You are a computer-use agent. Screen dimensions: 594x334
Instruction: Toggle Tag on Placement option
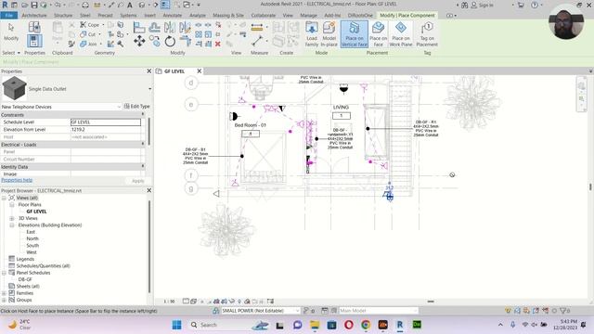pos(427,34)
